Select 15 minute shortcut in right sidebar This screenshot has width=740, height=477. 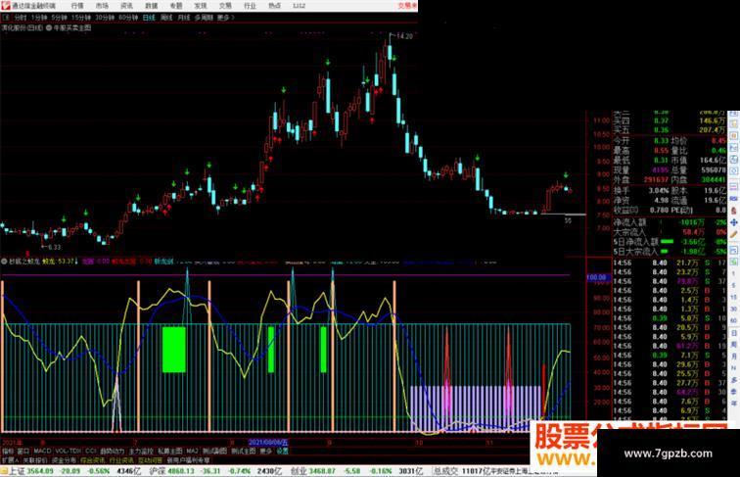coord(734,297)
